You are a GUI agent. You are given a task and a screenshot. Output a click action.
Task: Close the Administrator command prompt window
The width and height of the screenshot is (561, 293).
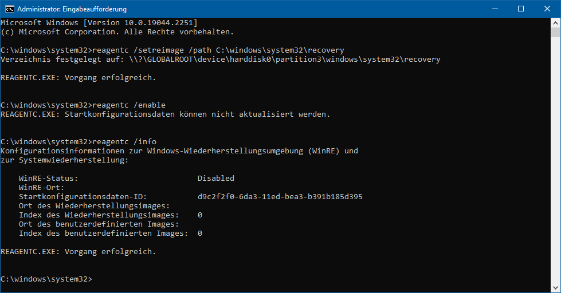click(x=547, y=9)
